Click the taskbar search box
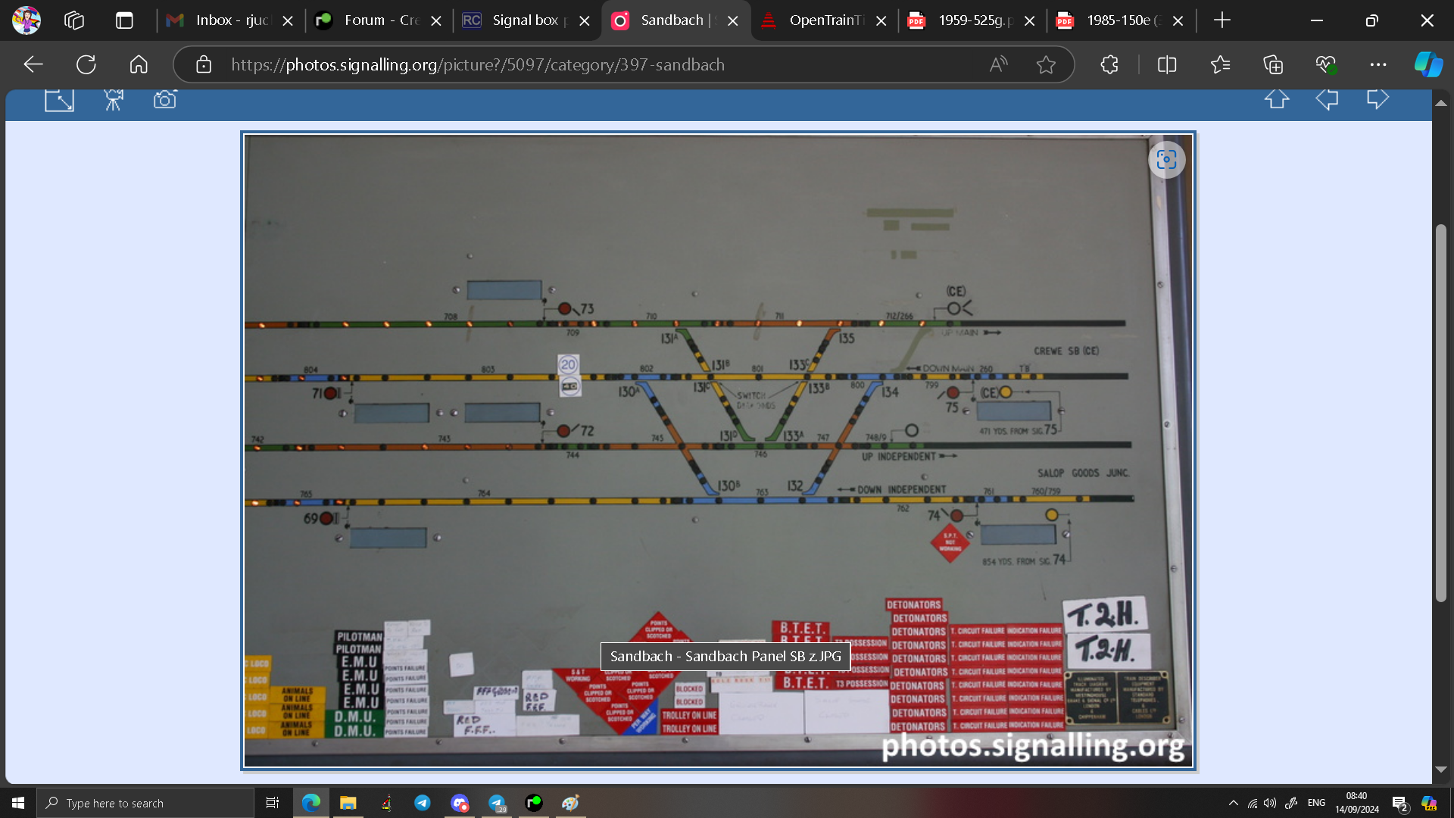 pyautogui.click(x=145, y=803)
